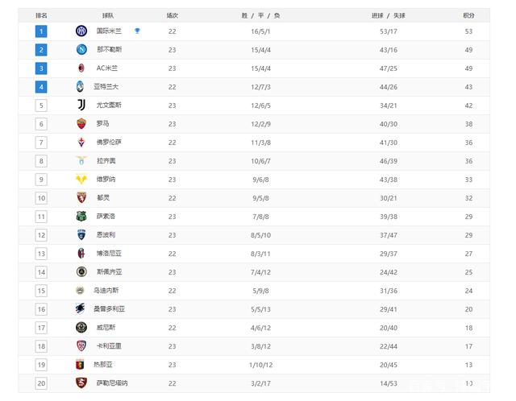Viewport: 516px width, 401px height.
Task: Open the 尤文图斯 team page
Action: tap(109, 105)
